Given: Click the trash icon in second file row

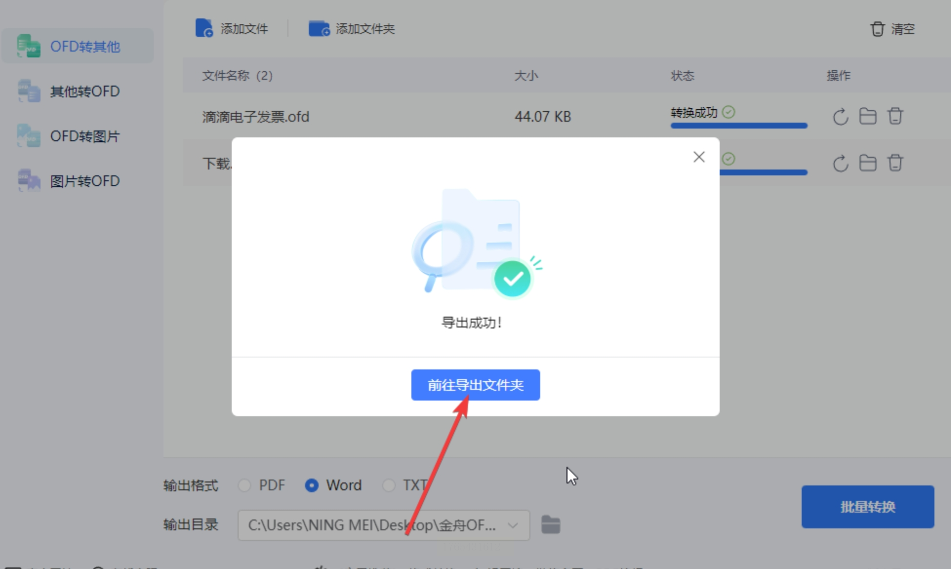Looking at the screenshot, I should tap(895, 163).
